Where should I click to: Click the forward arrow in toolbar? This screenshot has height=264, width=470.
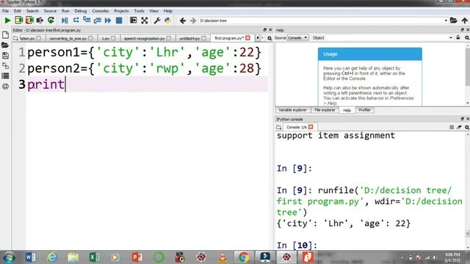193,21
